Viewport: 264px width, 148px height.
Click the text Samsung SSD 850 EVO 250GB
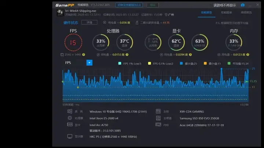[199, 118]
